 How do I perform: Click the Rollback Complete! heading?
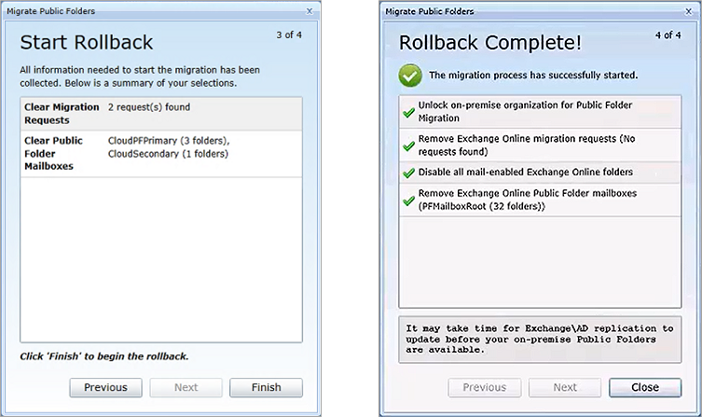tap(490, 42)
